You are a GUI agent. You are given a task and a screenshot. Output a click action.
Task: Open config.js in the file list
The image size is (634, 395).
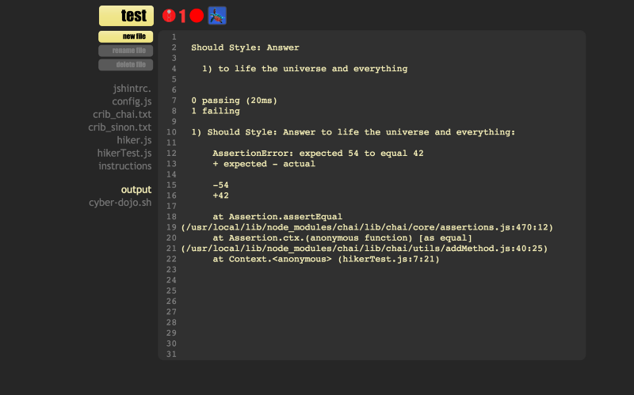[132, 101]
